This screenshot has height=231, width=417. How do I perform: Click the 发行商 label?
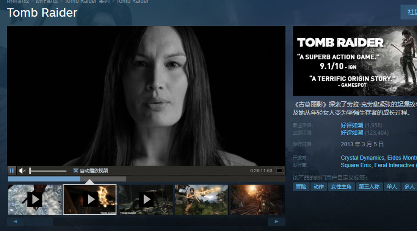(x=300, y=165)
